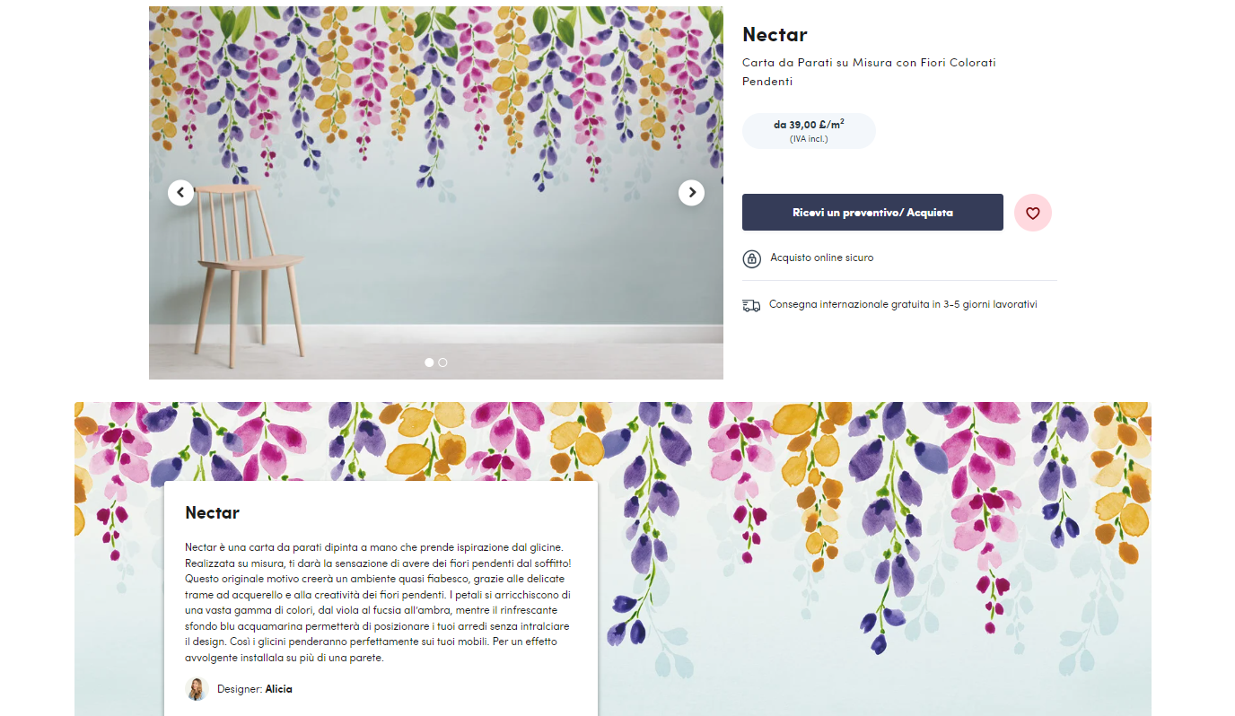Select the first carousel indicator dot

coord(429,362)
